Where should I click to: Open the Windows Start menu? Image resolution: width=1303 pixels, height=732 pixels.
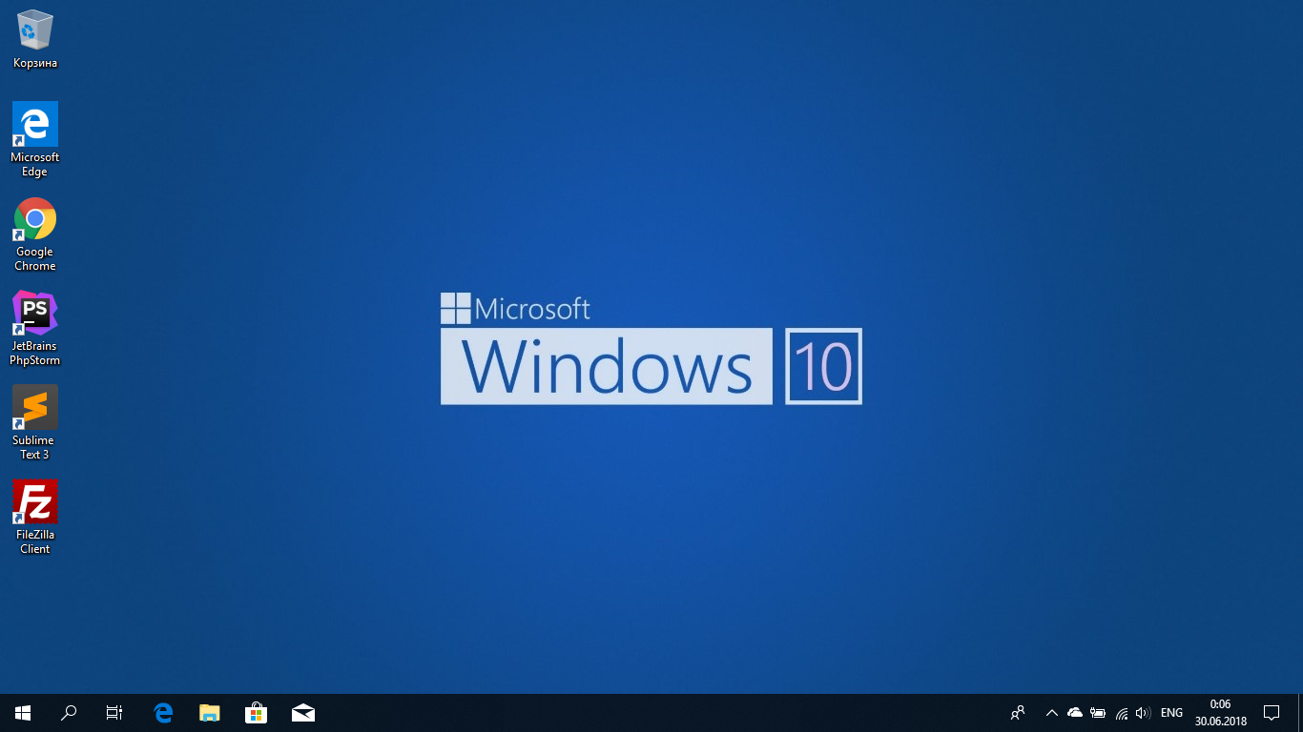(23, 712)
